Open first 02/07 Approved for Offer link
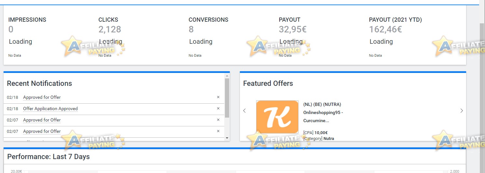The width and height of the screenshot is (485, 173). pos(42,120)
